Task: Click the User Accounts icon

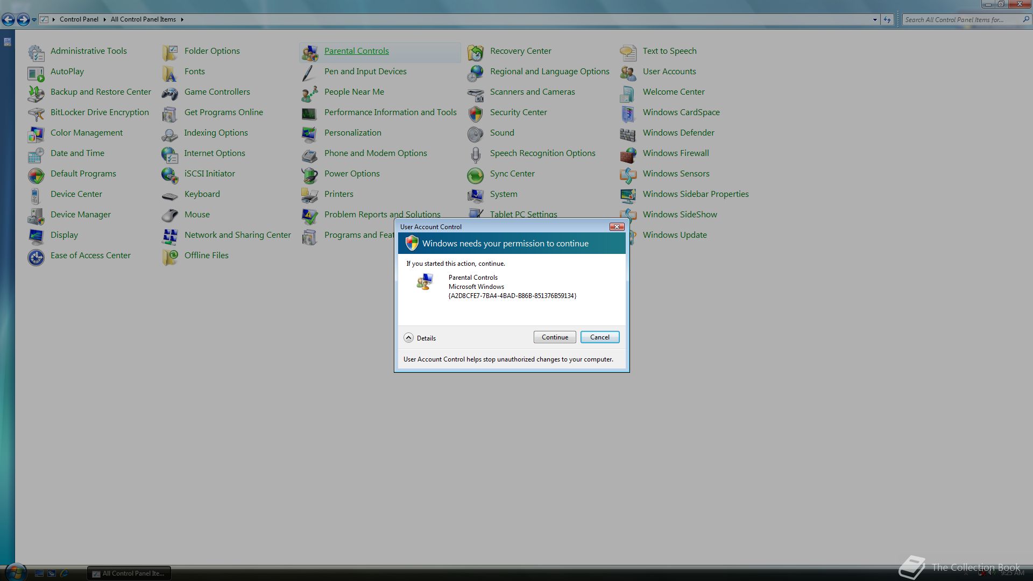Action: pyautogui.click(x=628, y=73)
